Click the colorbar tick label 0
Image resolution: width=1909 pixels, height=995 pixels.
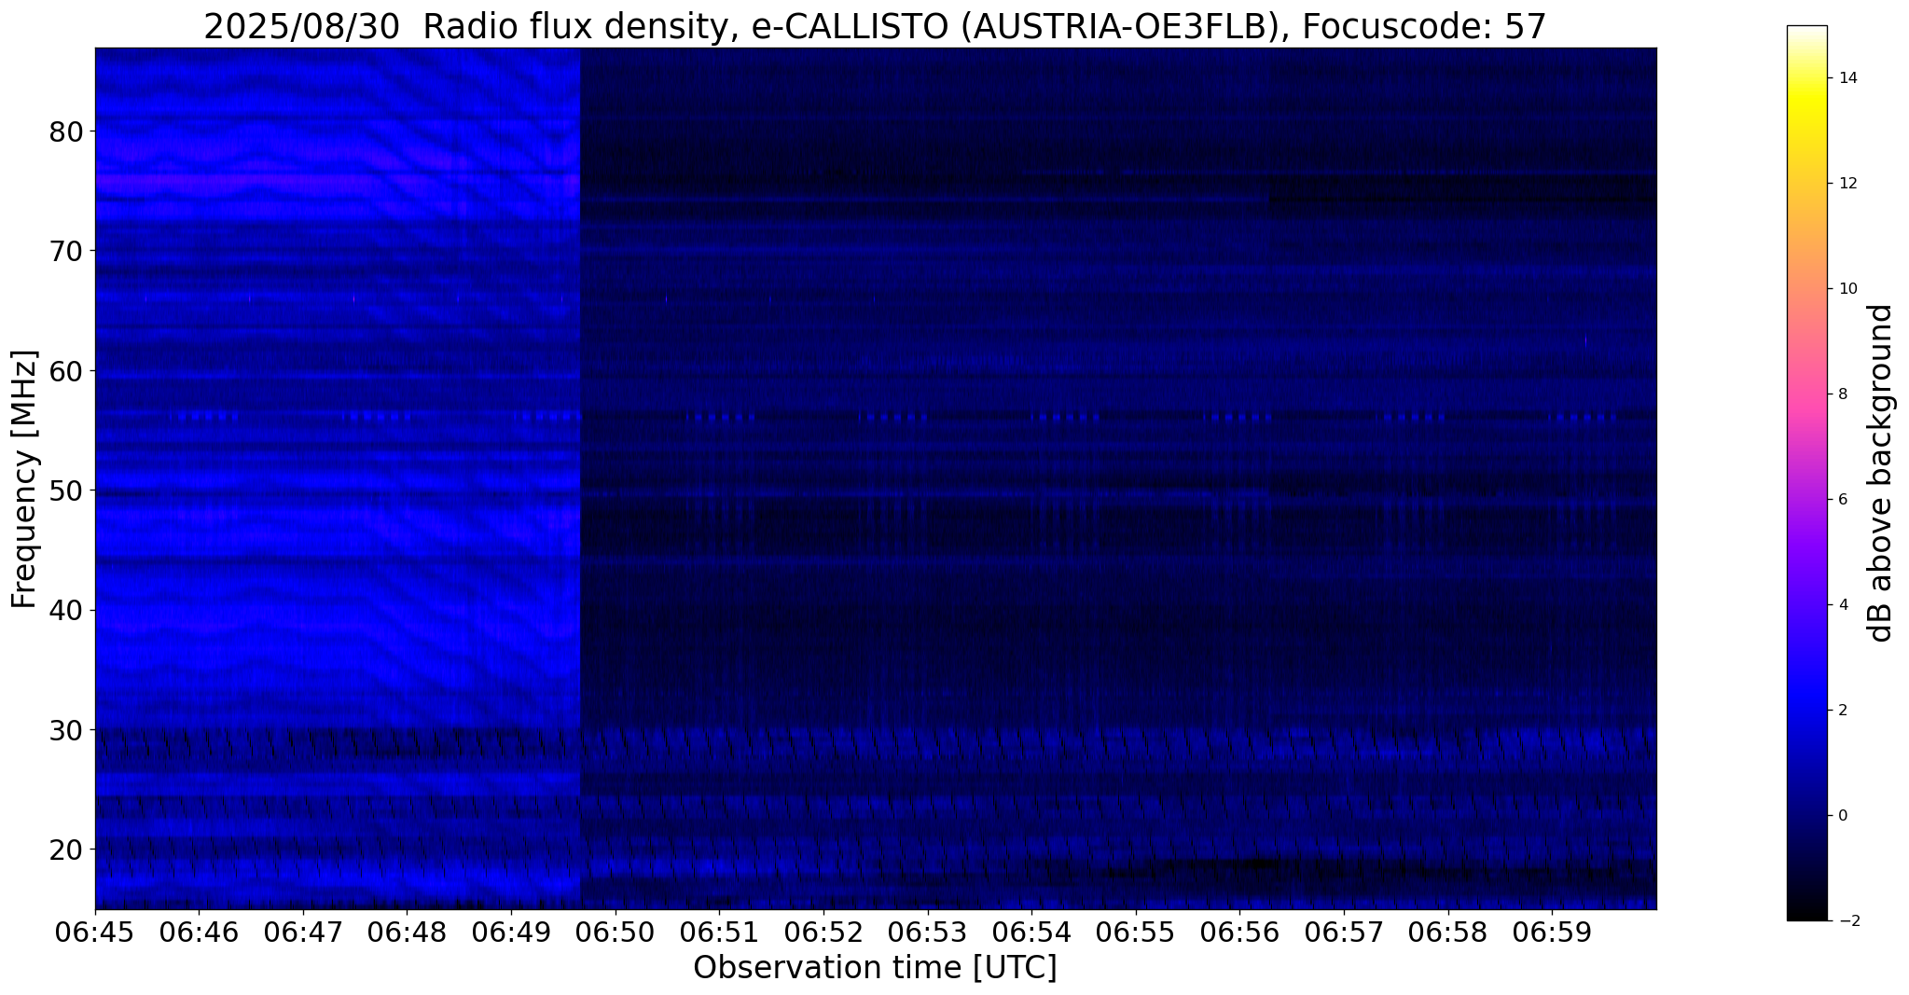point(1841,816)
